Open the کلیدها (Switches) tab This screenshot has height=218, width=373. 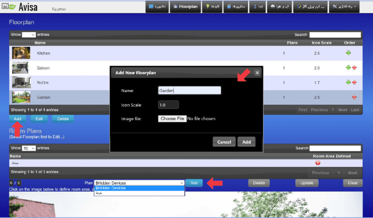point(213,6)
